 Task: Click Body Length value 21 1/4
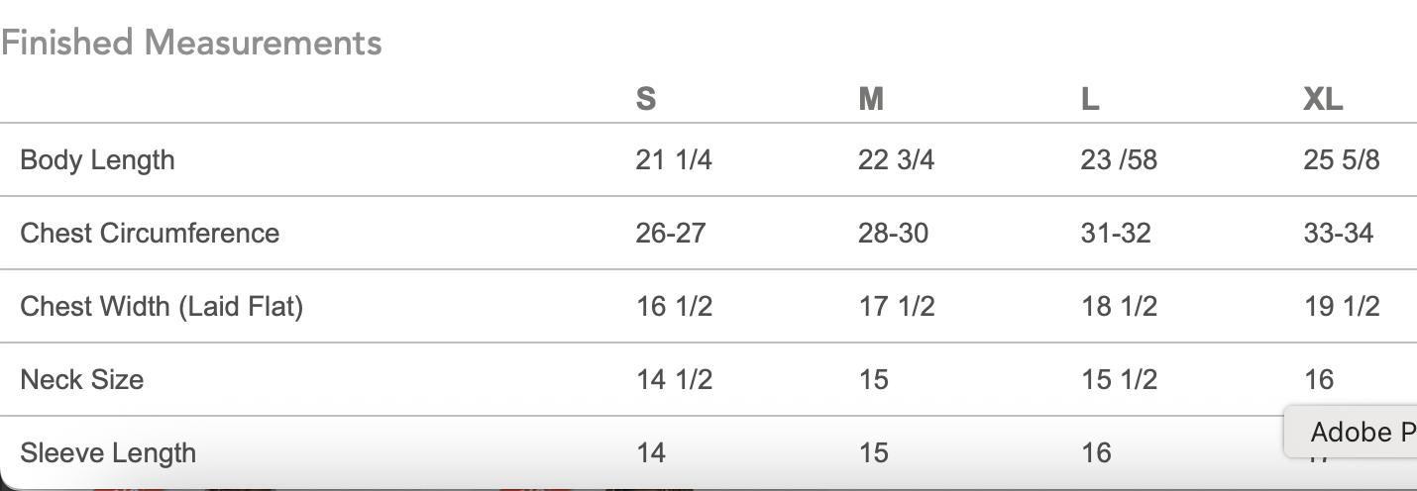(674, 160)
